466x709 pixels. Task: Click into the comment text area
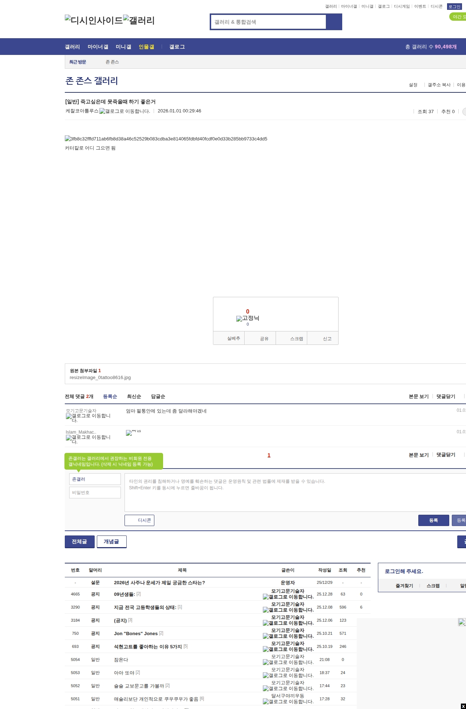coord(295,493)
